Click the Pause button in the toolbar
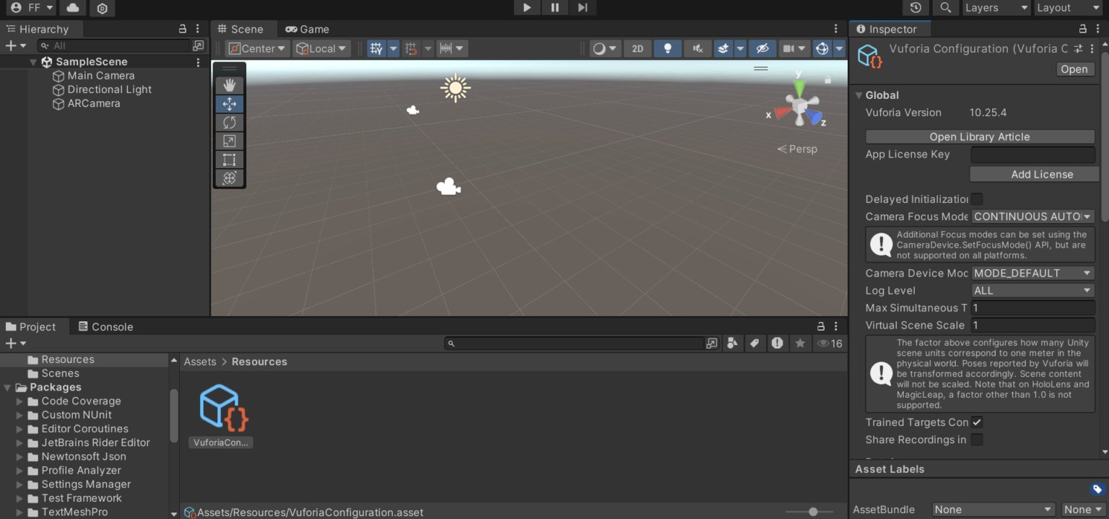Viewport: 1109px width, 519px height. pos(553,8)
